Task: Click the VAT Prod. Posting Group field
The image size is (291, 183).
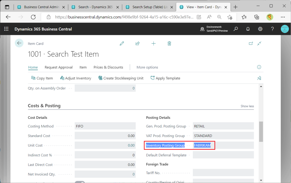Action: point(223,136)
